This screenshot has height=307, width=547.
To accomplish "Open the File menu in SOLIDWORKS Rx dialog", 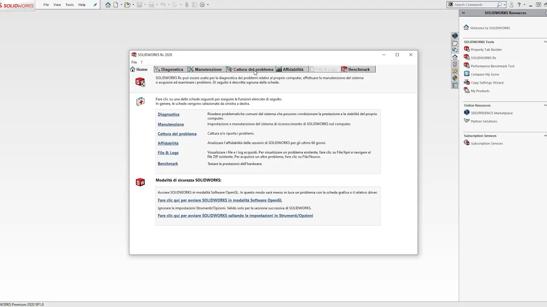I will point(134,62).
